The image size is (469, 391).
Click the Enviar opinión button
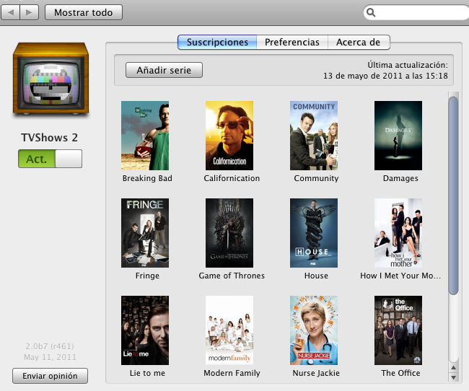click(50, 376)
